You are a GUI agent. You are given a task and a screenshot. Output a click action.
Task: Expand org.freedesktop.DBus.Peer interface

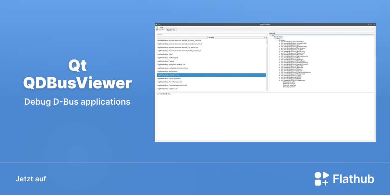click(x=279, y=45)
